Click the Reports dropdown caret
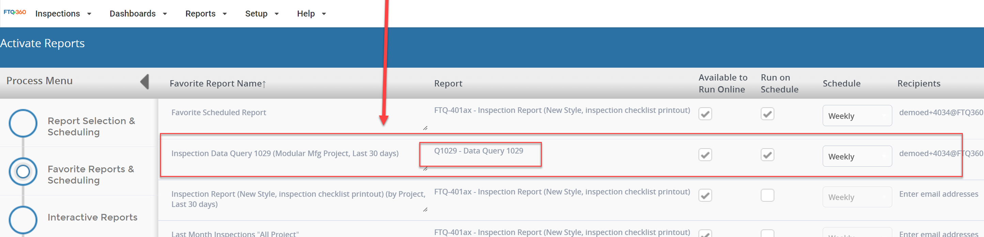The width and height of the screenshot is (984, 237). [225, 14]
